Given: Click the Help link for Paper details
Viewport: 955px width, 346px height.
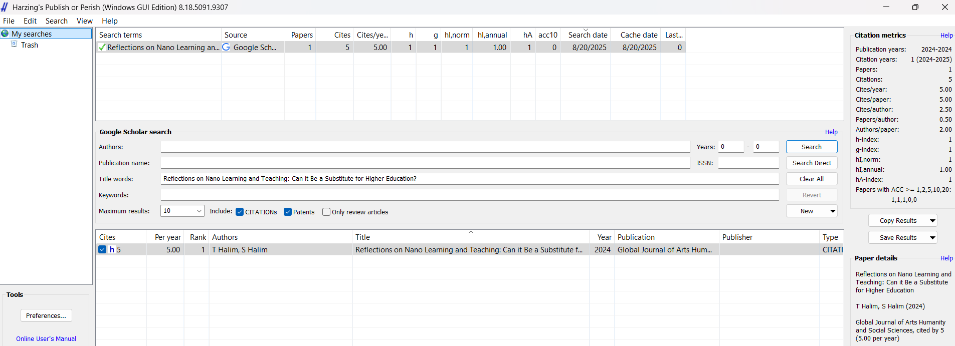Looking at the screenshot, I should tap(946, 258).
